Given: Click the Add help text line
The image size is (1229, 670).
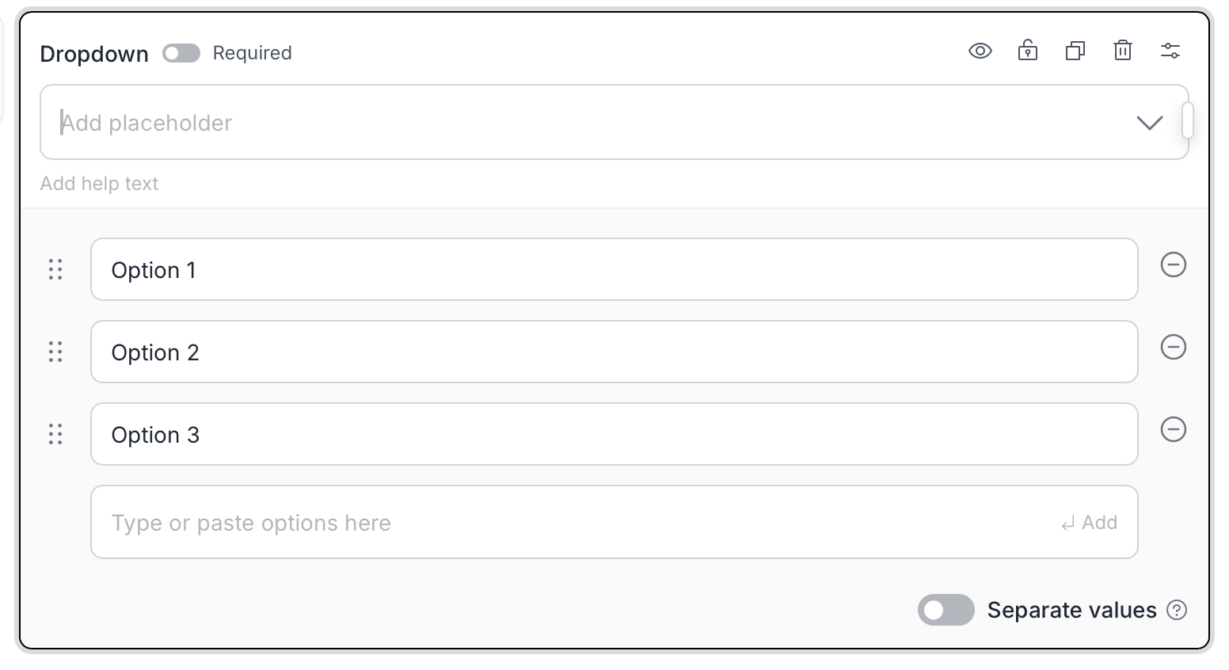Looking at the screenshot, I should (100, 184).
